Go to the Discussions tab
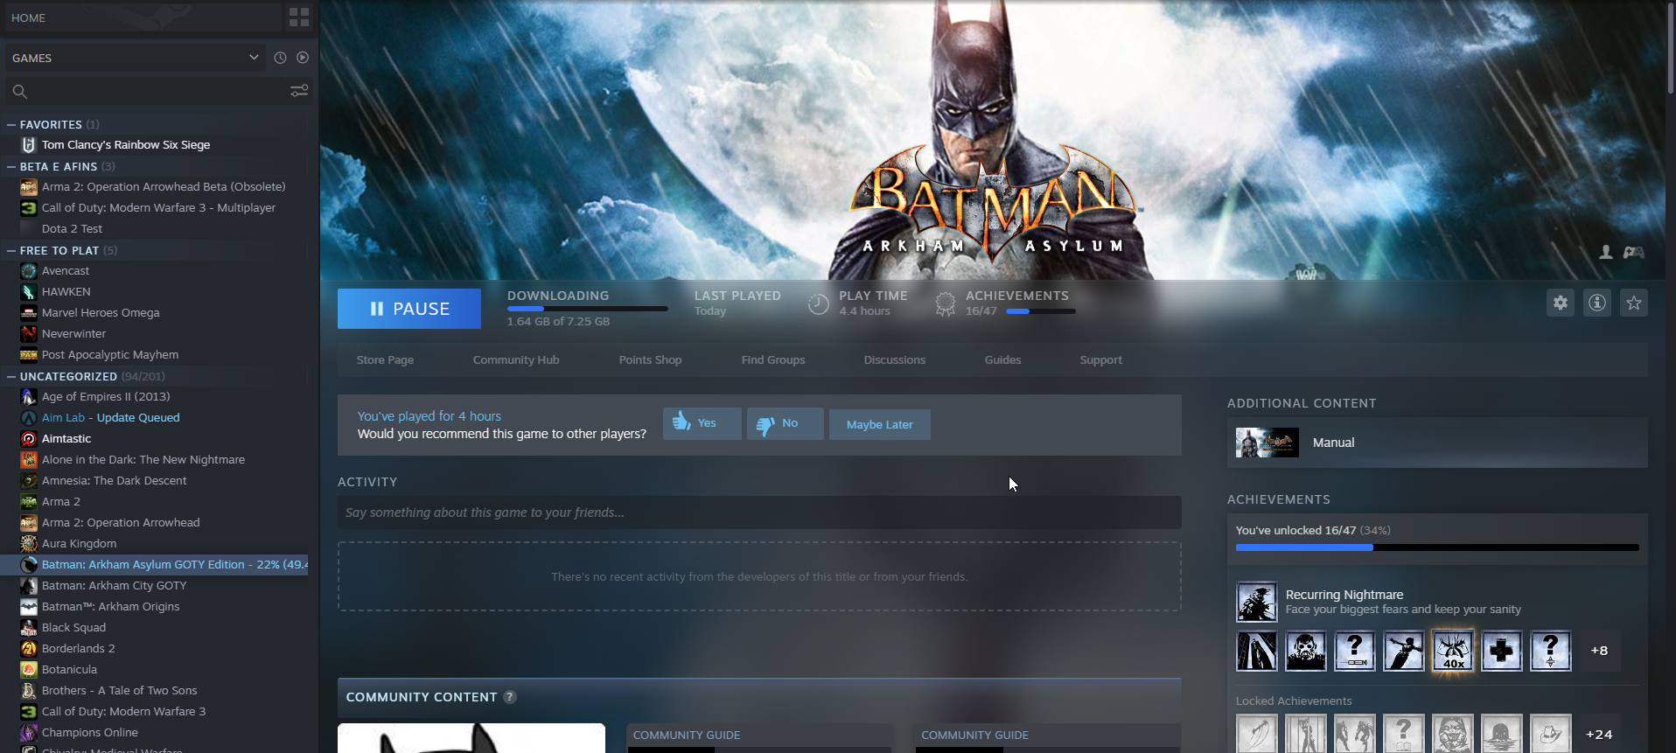1676x753 pixels. [894, 360]
